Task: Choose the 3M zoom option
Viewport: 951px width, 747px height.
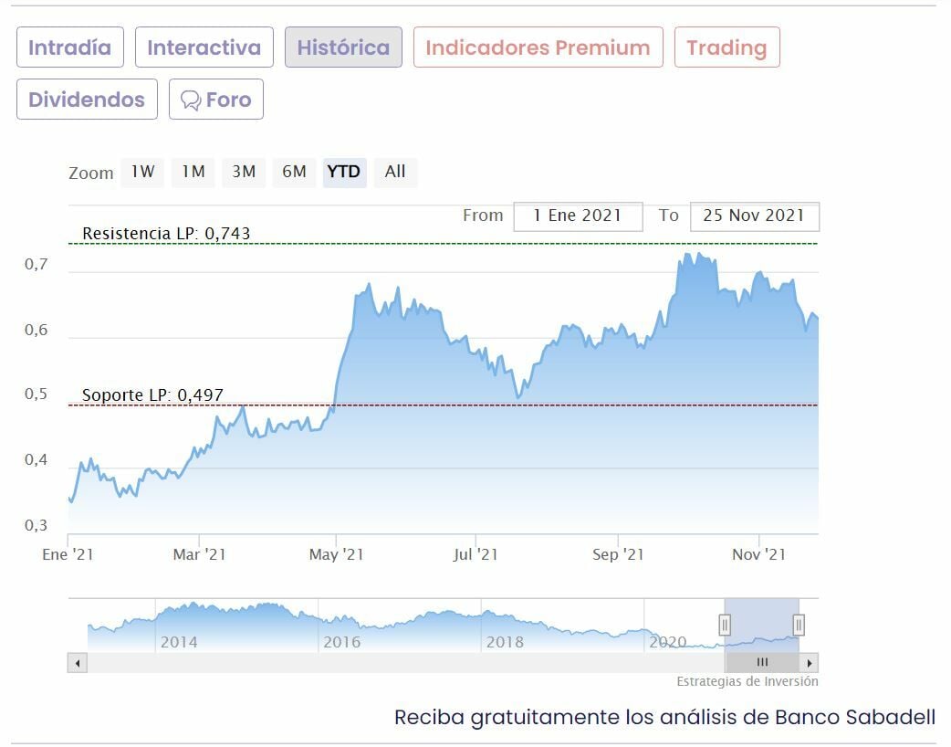Action: tap(243, 172)
